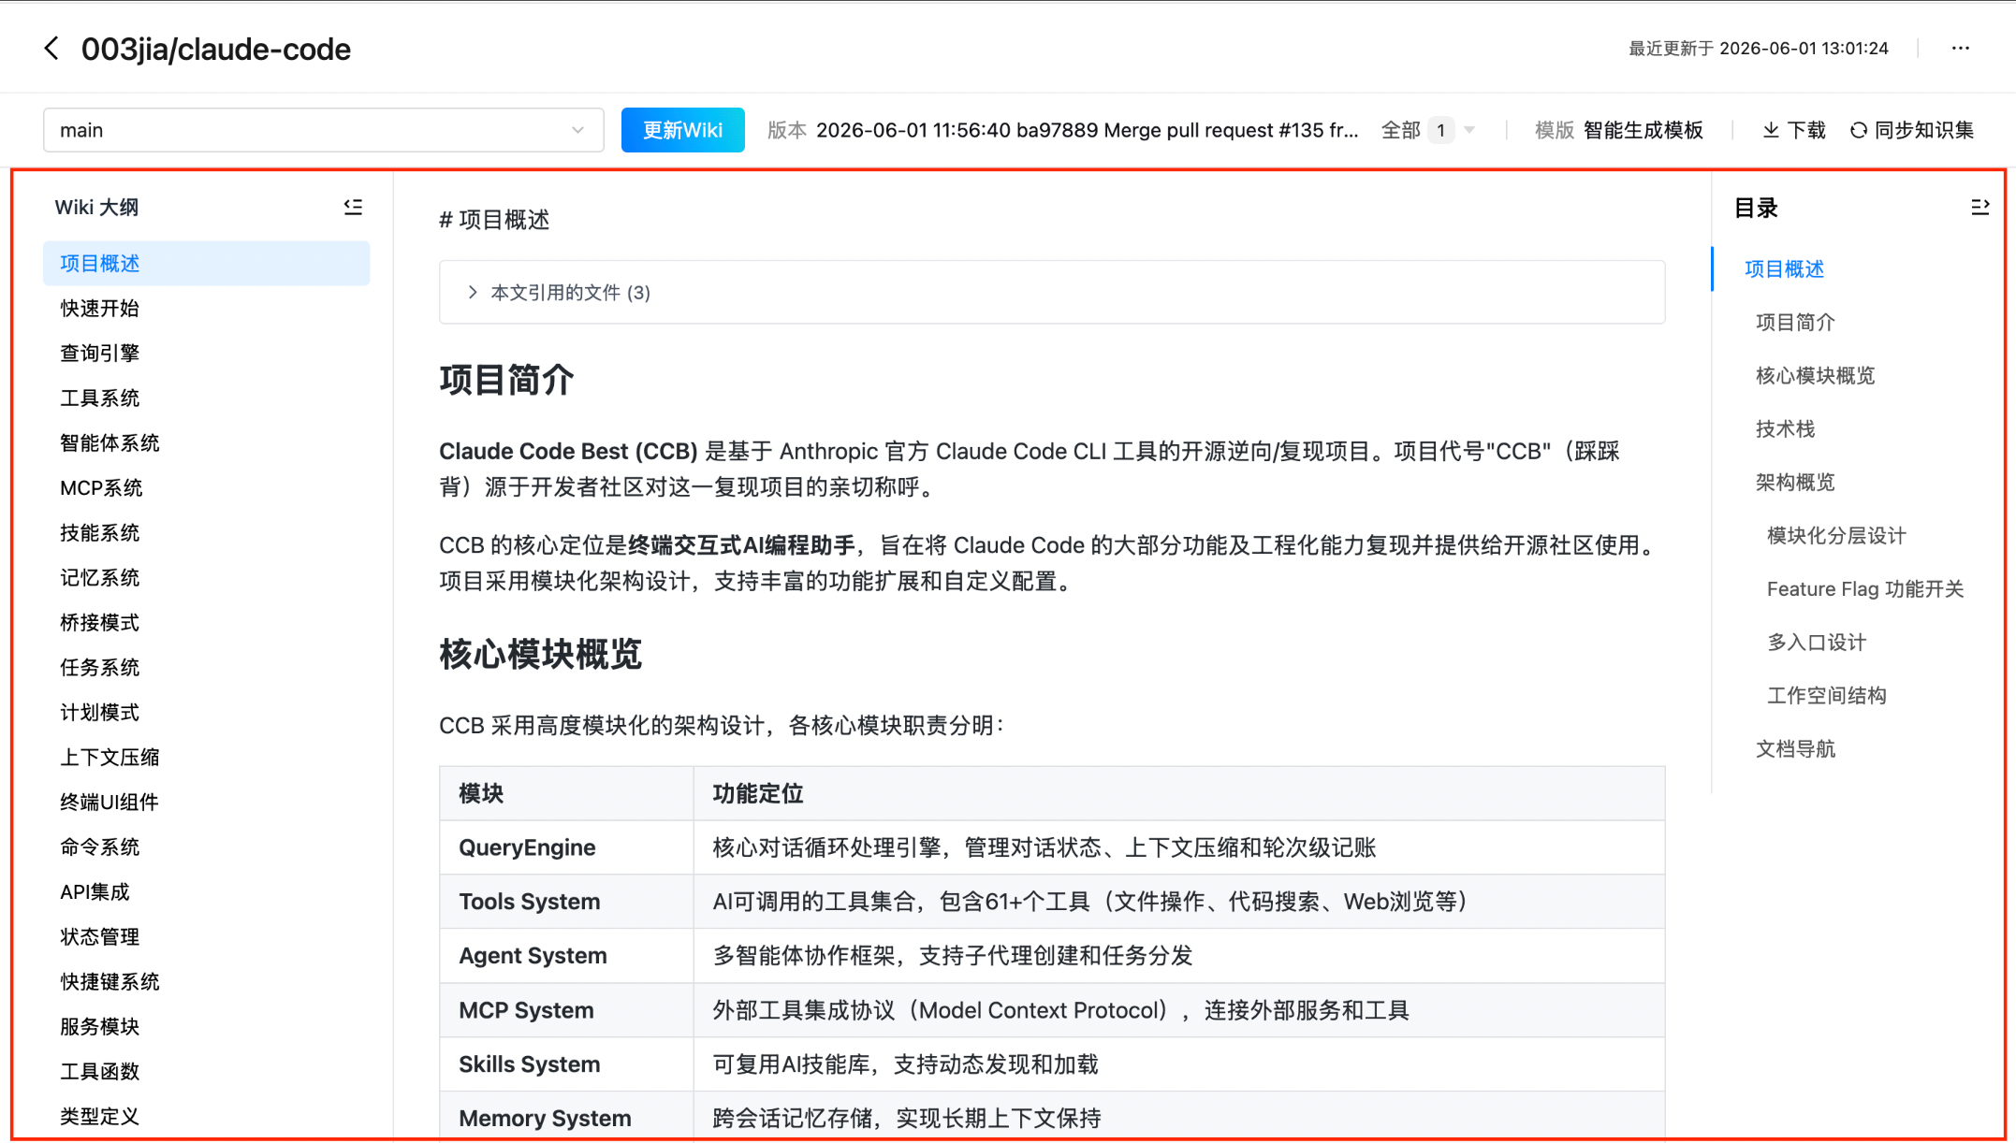Jump to 项目概述 in table of contents
2016x1143 pixels.
coord(1784,269)
